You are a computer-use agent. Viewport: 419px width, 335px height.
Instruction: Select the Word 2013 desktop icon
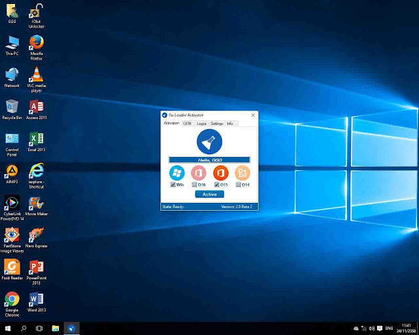pos(37,302)
